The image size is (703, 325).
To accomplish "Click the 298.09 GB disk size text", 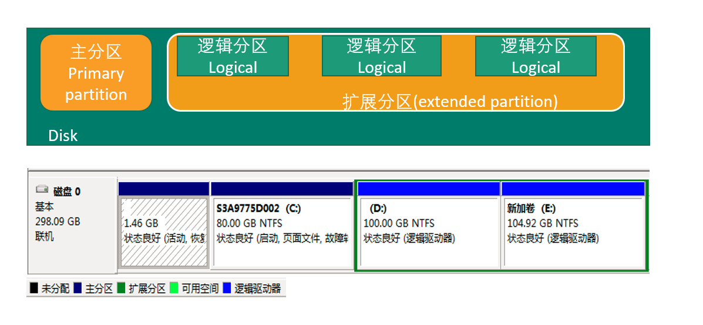I will 58,222.
